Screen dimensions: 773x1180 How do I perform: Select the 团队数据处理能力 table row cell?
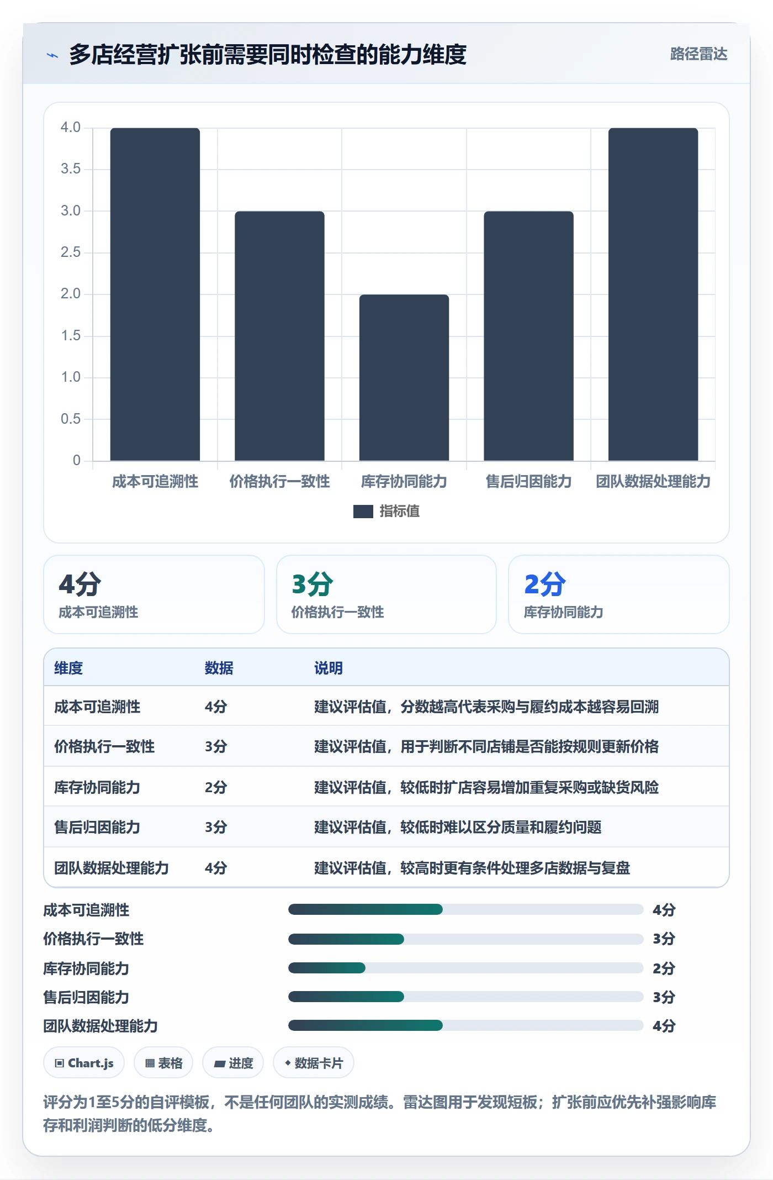pyautogui.click(x=112, y=868)
